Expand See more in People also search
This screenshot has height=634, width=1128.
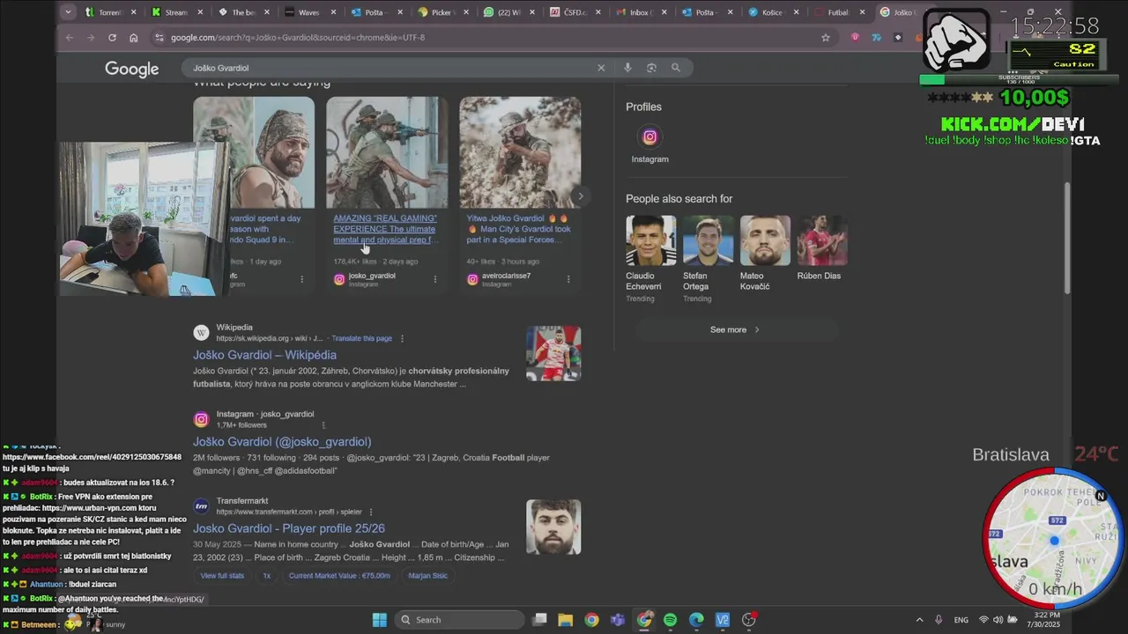click(735, 329)
